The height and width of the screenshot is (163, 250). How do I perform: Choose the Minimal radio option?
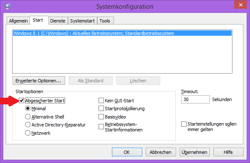tap(28, 109)
